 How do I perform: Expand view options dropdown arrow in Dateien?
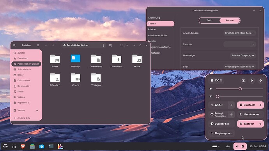coord(127,45)
